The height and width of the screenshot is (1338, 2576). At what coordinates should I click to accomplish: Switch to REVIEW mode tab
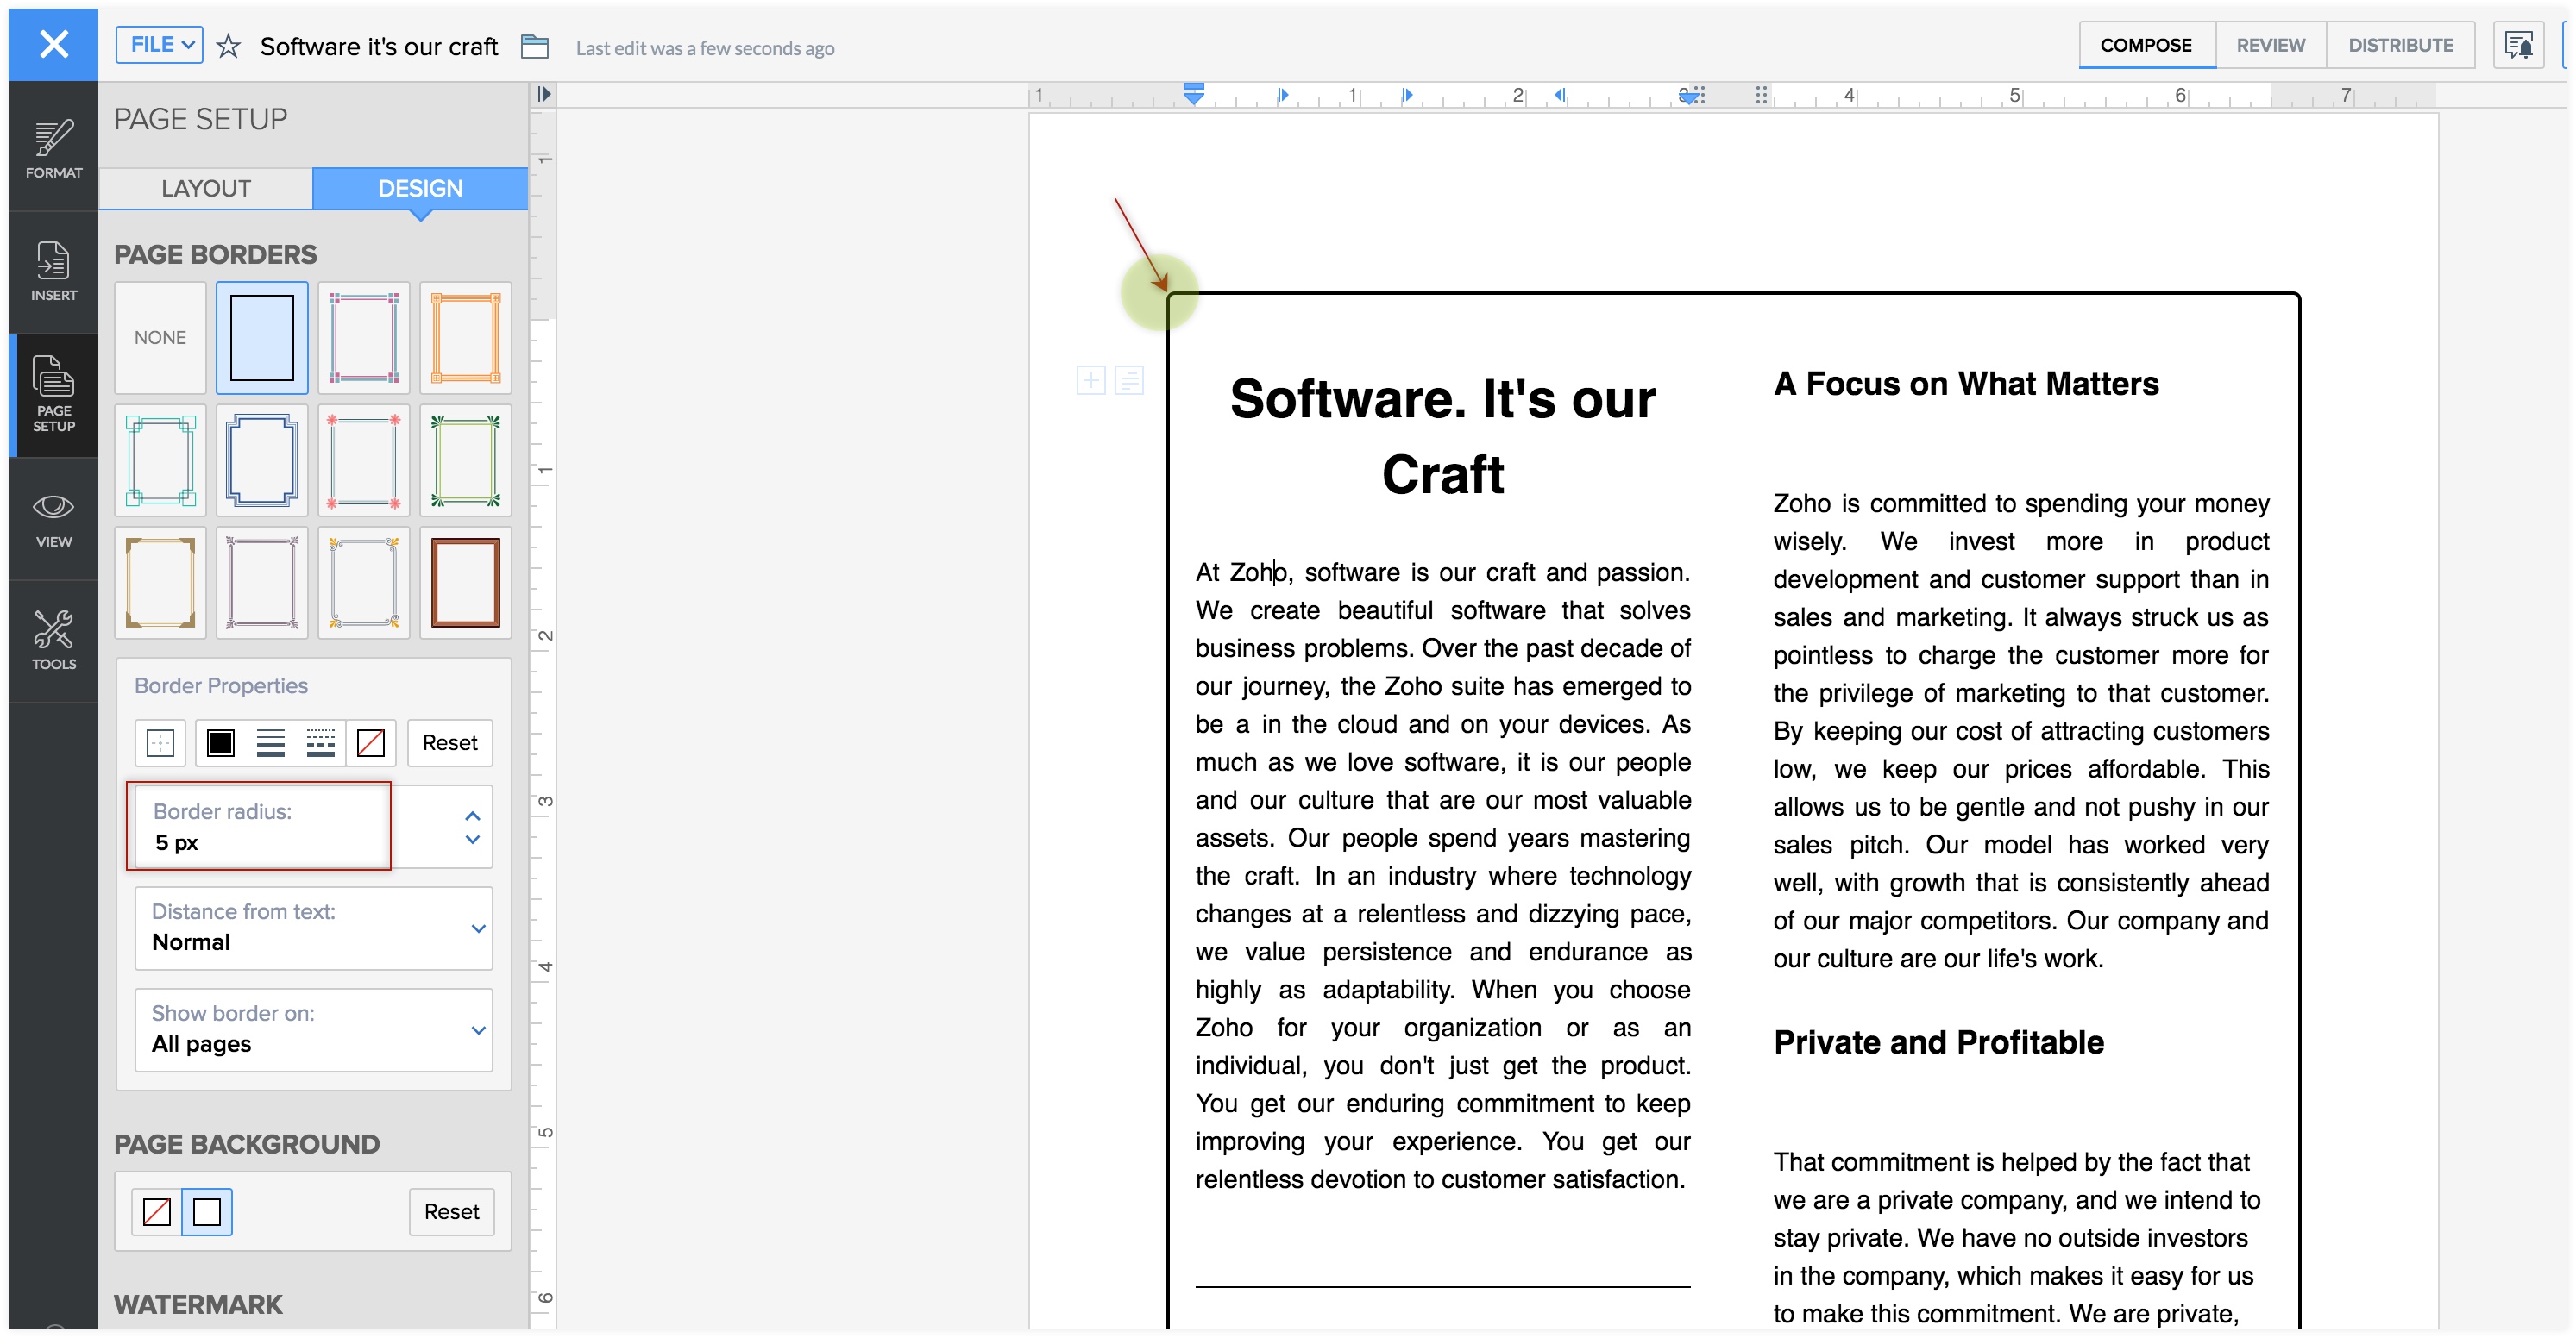(x=2270, y=45)
